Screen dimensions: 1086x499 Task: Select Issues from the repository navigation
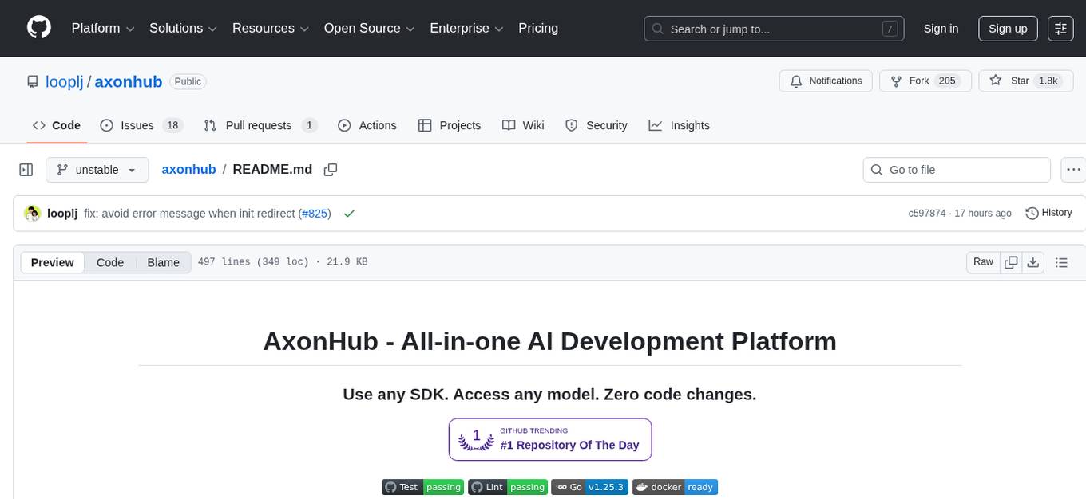point(137,125)
